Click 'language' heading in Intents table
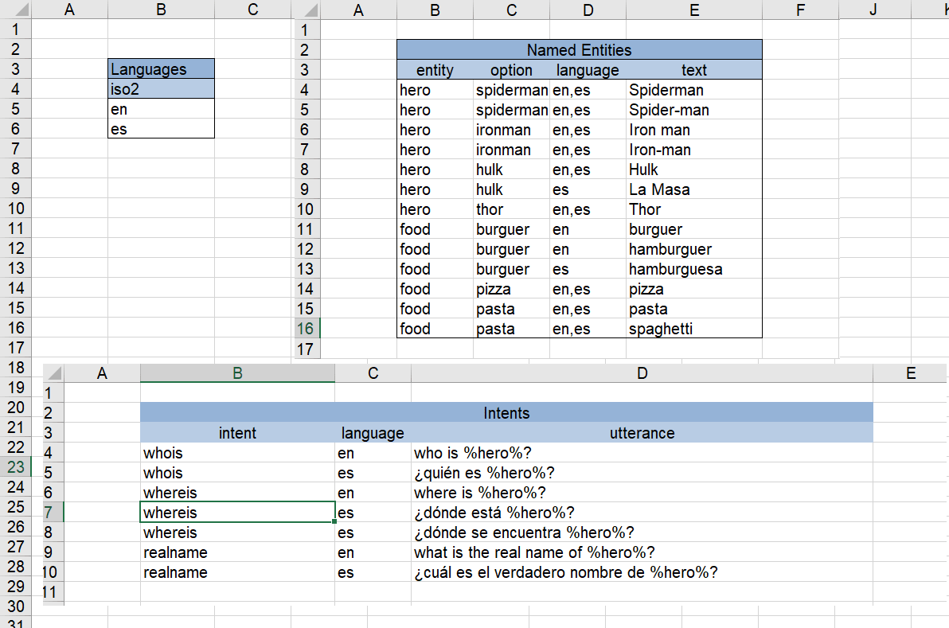This screenshot has width=949, height=628. [373, 432]
